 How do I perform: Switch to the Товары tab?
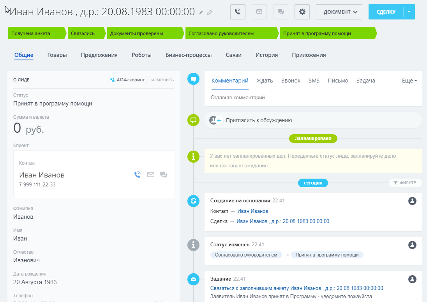click(57, 55)
